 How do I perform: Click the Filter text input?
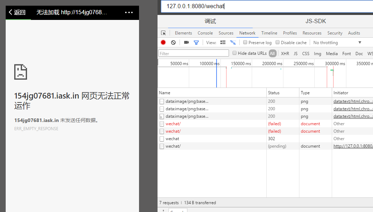[x=194, y=53]
